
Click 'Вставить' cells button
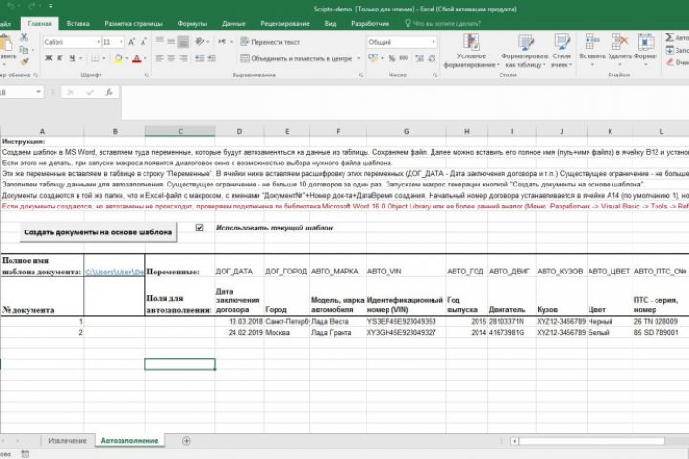[x=592, y=51]
